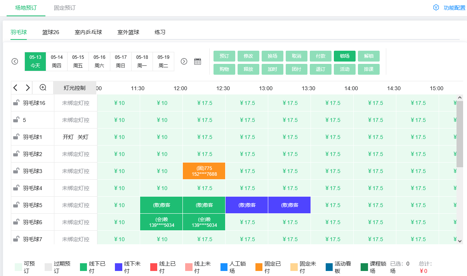Select date 05-19 周二
Screen dimensions: 467x276
coord(163,62)
